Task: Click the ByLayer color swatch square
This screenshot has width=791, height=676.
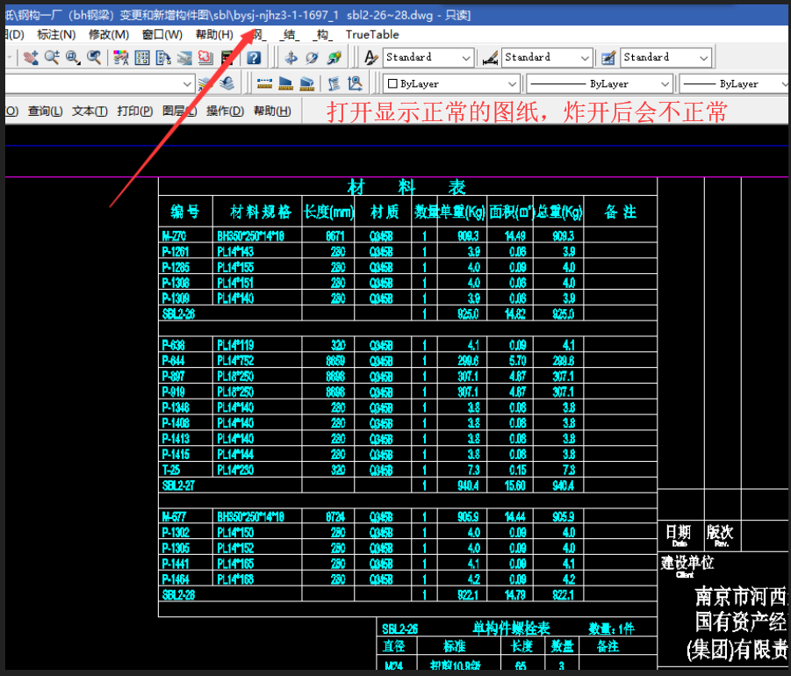Action: coord(392,83)
